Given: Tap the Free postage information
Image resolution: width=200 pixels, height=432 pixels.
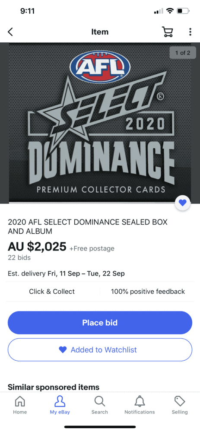Looking at the screenshot, I should point(92,248).
